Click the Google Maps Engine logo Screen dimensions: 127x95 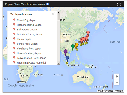tap(21, 86)
